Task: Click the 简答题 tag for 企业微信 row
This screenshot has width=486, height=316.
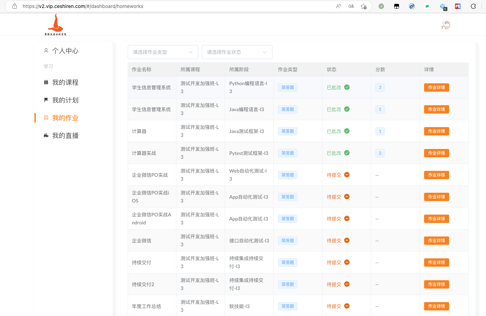Action: pyautogui.click(x=287, y=241)
